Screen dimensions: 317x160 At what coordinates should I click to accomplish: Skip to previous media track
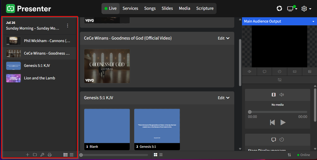(x=272, y=122)
